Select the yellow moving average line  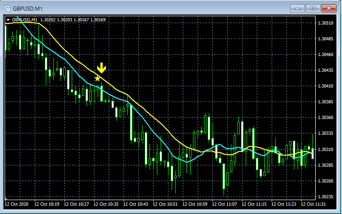pos(153,118)
